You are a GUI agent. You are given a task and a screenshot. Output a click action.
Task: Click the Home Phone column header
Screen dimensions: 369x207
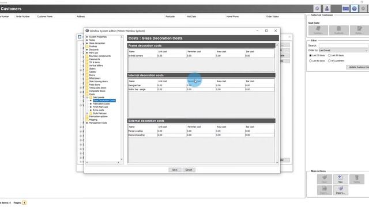pos(232,17)
